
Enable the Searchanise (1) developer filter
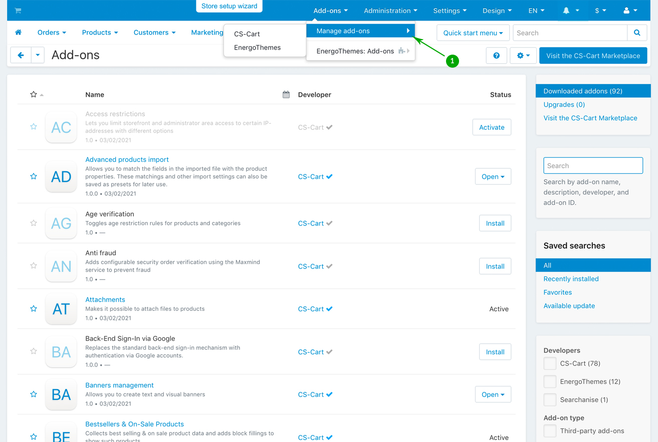point(550,399)
